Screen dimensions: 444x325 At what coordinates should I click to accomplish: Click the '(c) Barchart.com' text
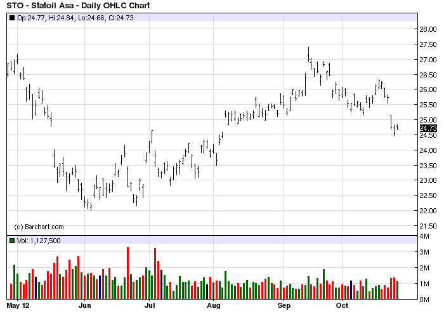[x=39, y=227]
